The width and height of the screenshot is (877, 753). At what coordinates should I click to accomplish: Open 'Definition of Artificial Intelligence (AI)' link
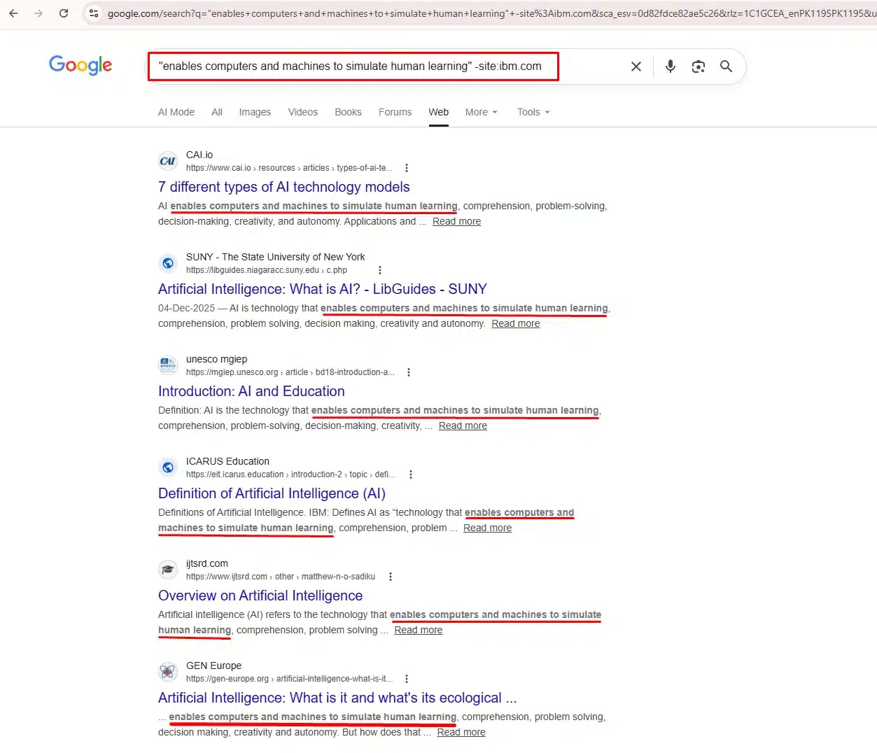click(272, 493)
